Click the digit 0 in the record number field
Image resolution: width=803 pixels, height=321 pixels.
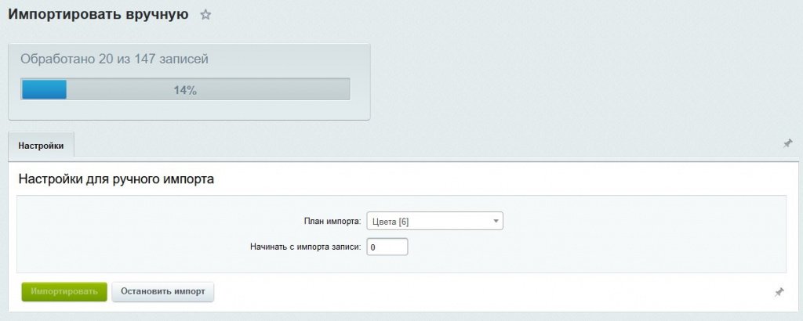point(373,247)
